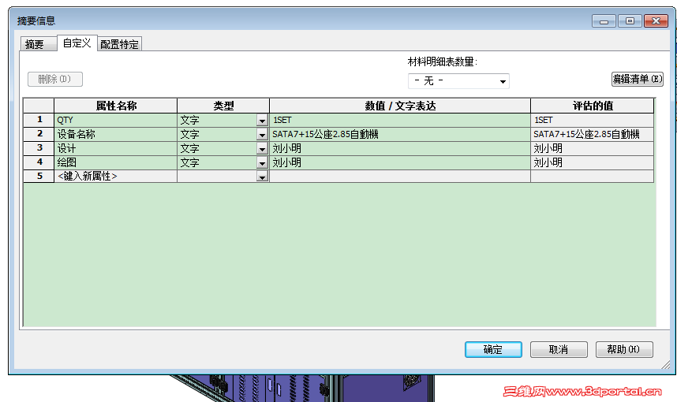
Task: Expand type dropdown for 设备名称 row
Action: (x=262, y=135)
